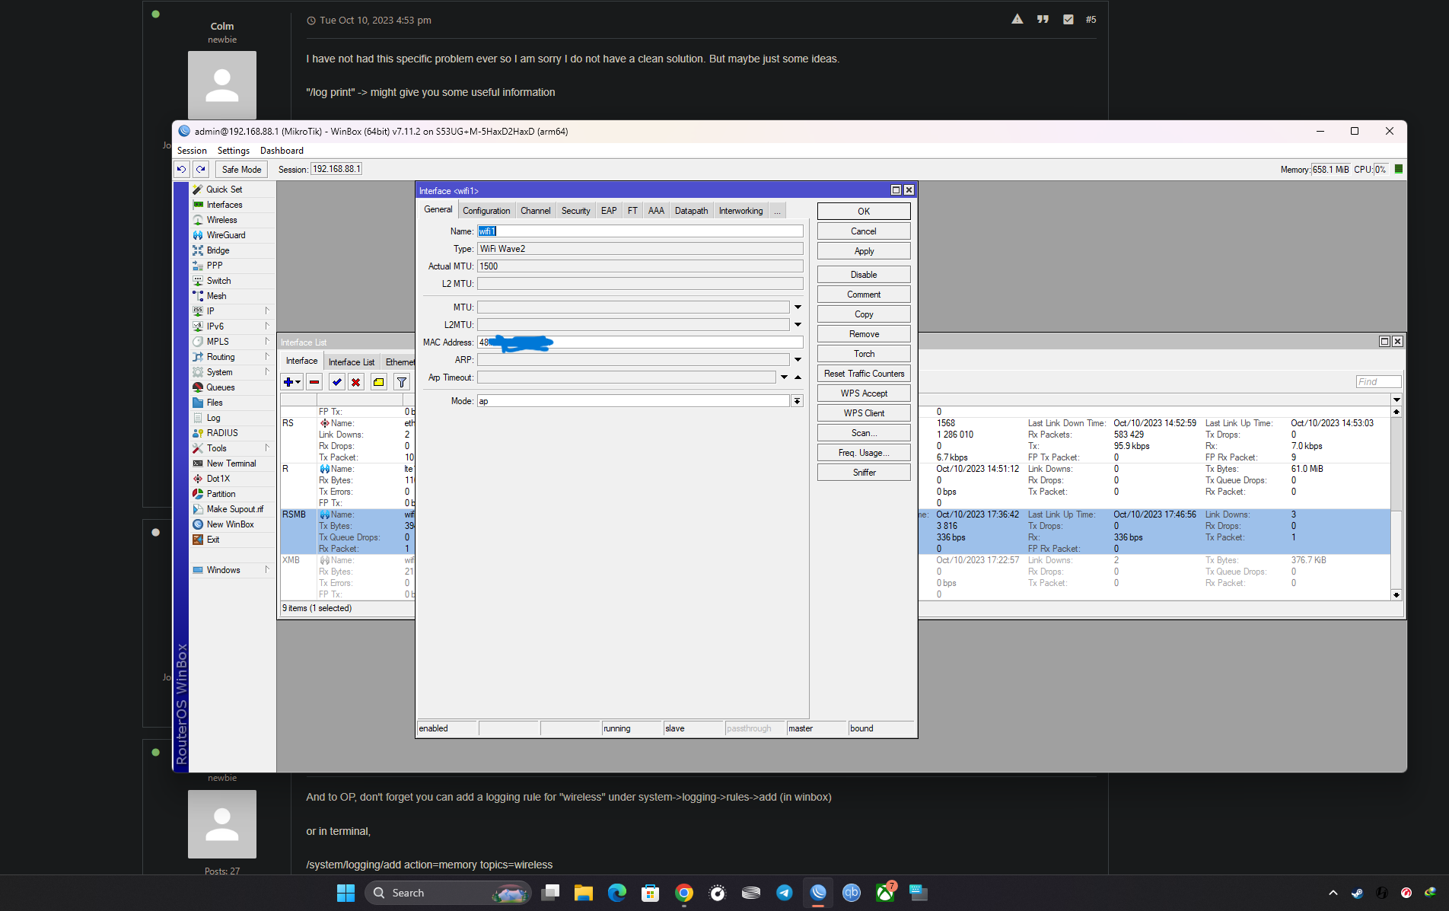The image size is (1449, 911).
Task: Expand the MPLS submenu
Action: tap(267, 341)
